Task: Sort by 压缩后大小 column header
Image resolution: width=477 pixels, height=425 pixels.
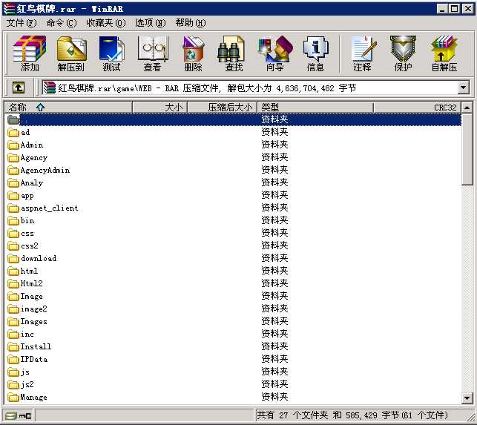Action: 223,107
